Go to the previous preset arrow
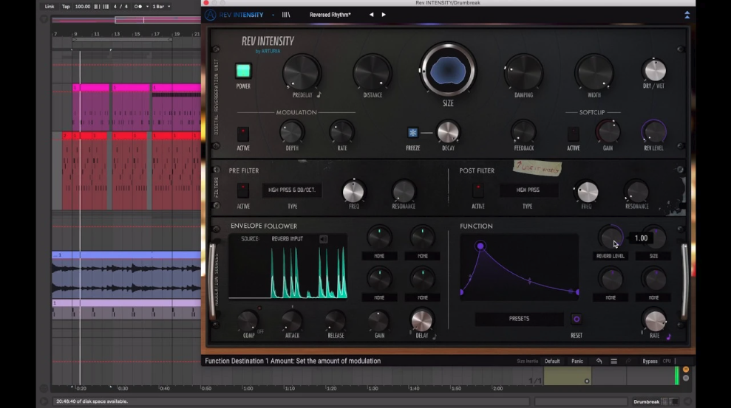The width and height of the screenshot is (731, 408). [371, 15]
